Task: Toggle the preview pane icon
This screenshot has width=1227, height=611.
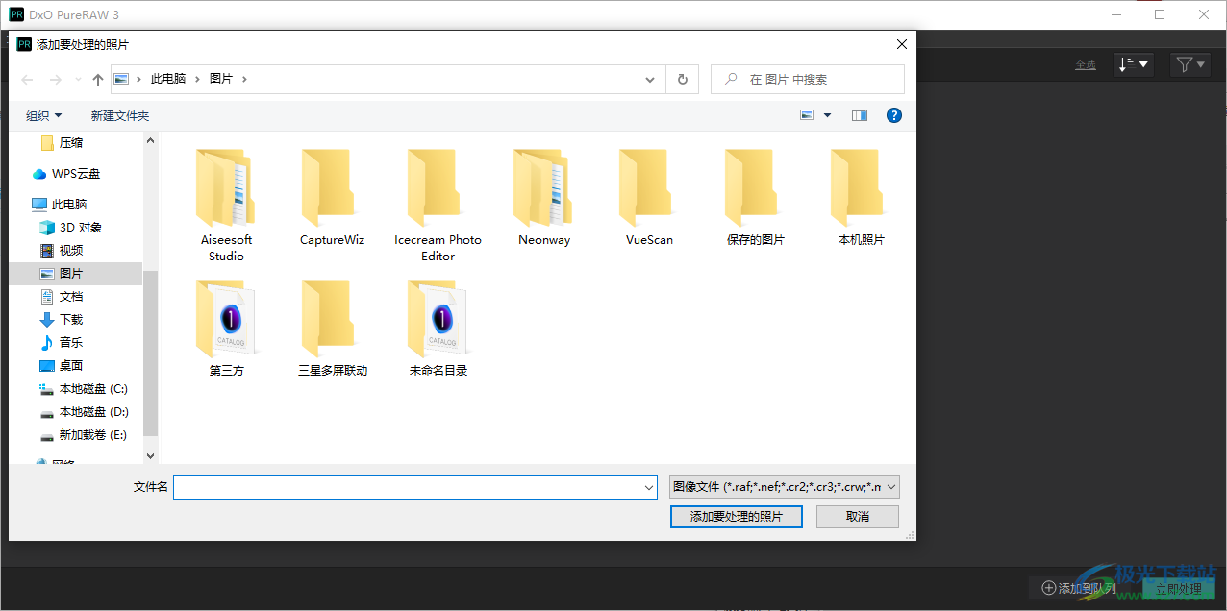Action: (x=860, y=115)
